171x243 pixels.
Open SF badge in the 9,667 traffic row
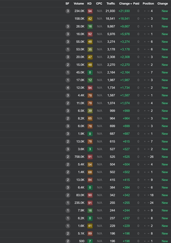68,26
